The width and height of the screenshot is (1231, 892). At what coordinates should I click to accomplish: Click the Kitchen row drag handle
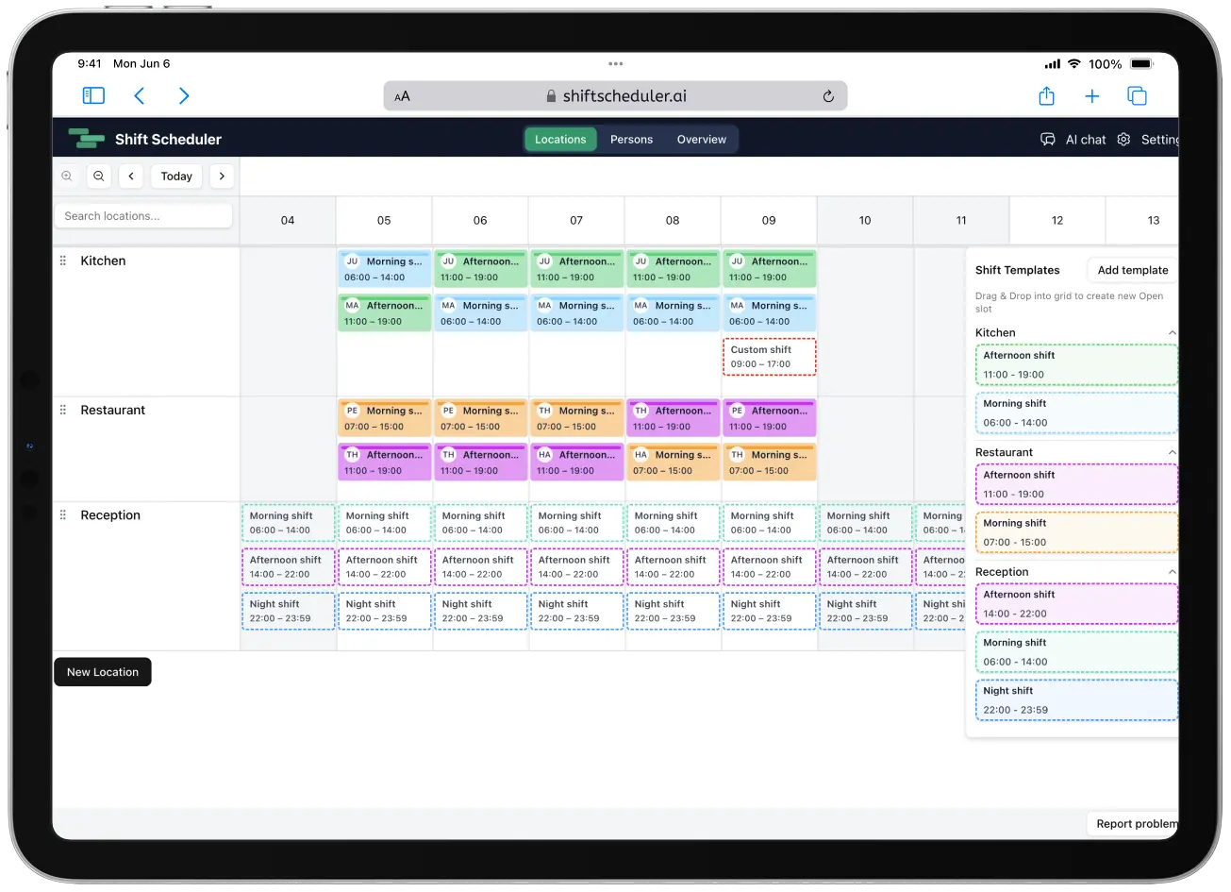point(63,261)
